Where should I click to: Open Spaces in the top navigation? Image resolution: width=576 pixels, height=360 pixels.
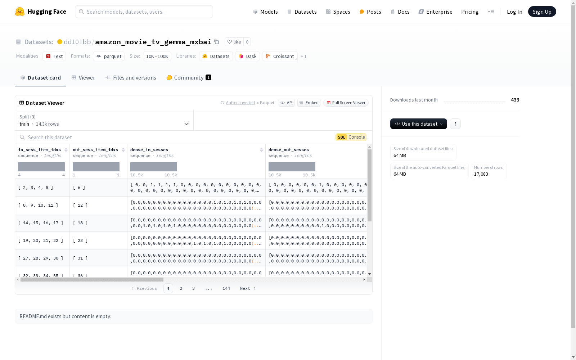pos(338,12)
